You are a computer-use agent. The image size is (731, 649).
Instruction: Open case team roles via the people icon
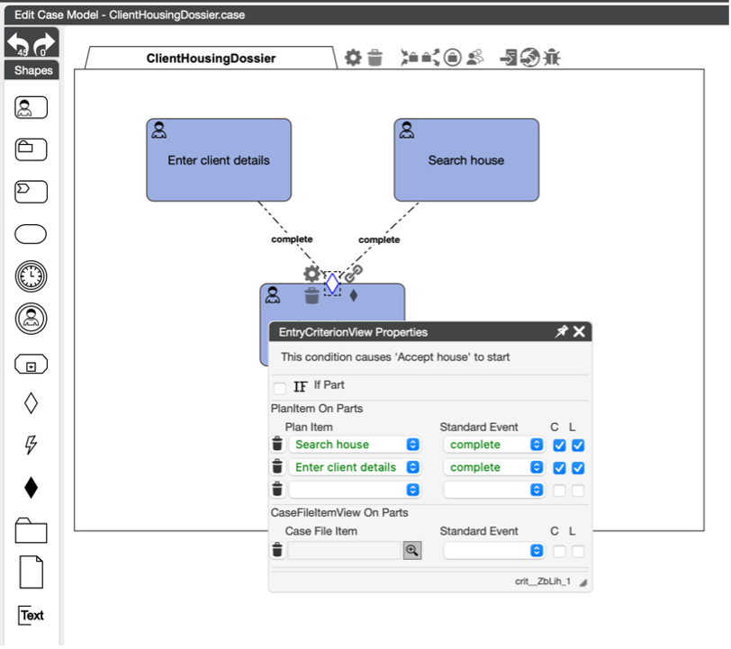coord(474,57)
